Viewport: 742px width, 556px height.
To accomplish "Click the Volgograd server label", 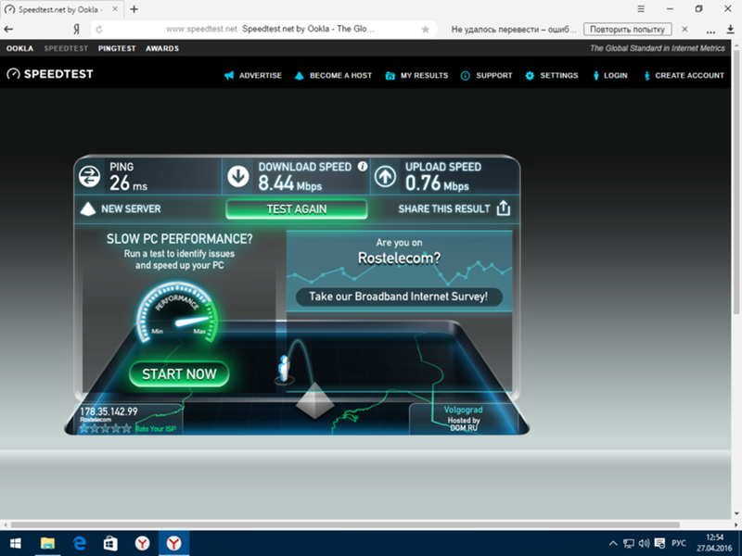I will pos(463,410).
